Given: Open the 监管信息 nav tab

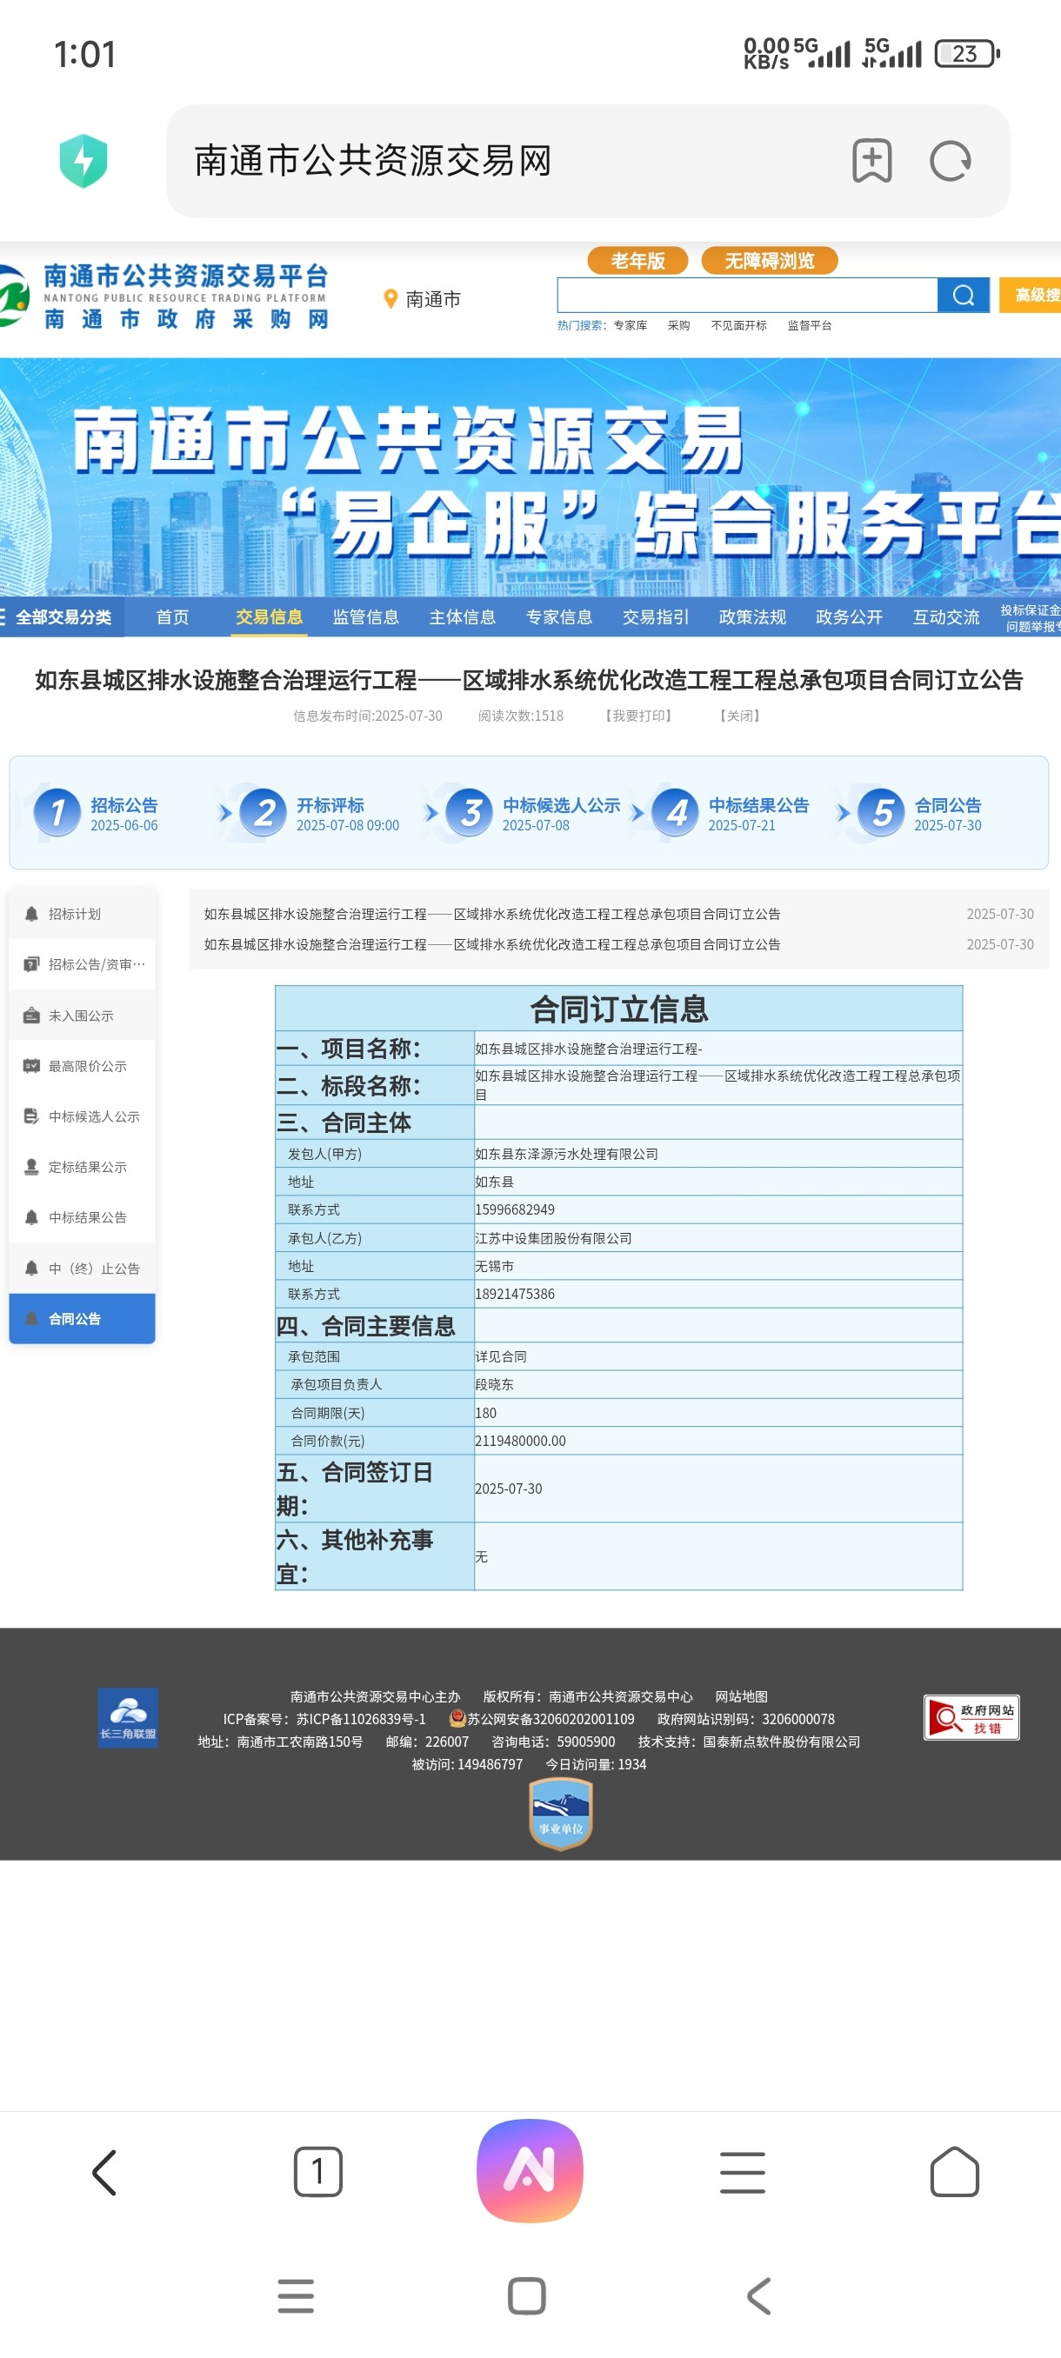Looking at the screenshot, I should 366,617.
